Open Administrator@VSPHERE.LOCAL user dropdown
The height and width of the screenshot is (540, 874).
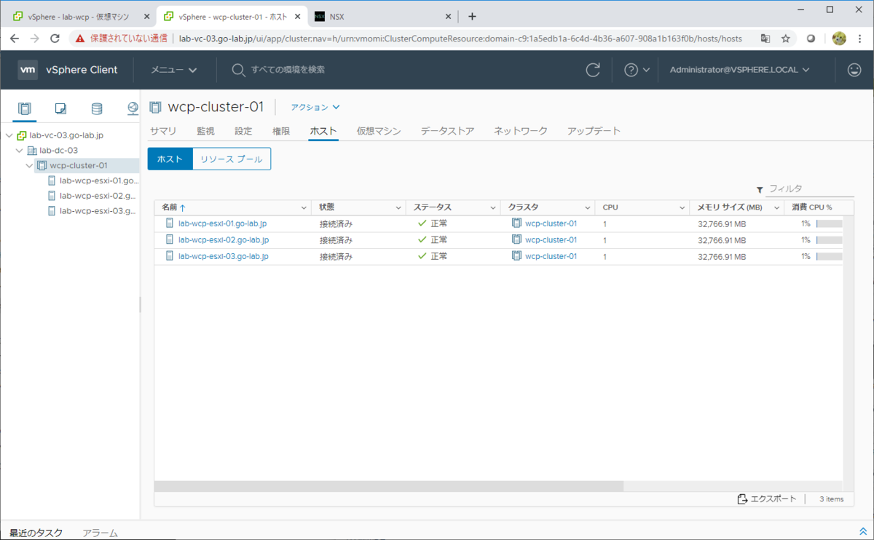click(740, 70)
